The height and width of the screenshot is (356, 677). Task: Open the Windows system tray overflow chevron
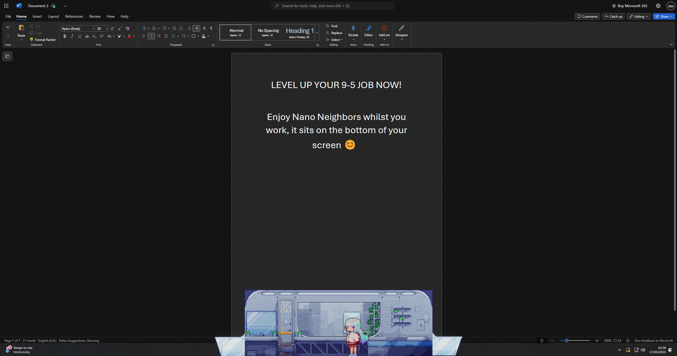click(620, 350)
